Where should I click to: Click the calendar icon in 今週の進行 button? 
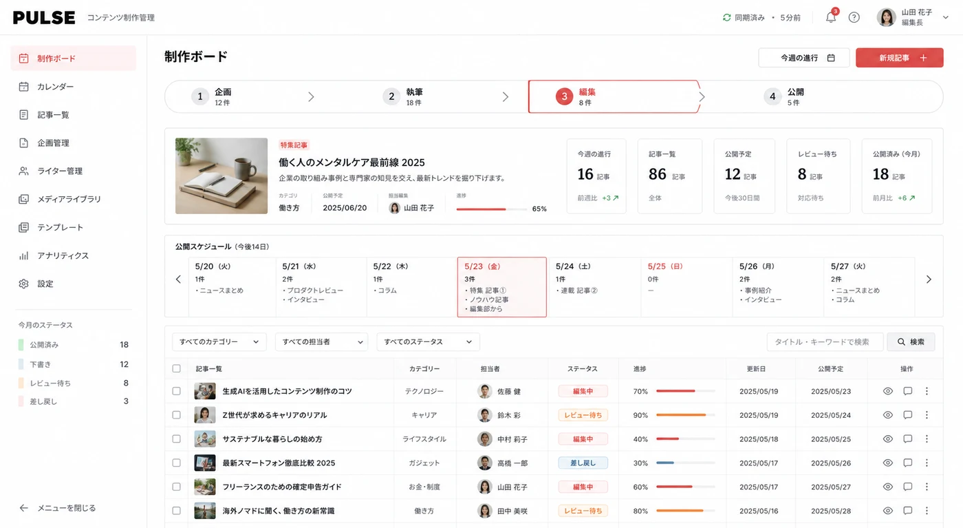[x=831, y=58]
